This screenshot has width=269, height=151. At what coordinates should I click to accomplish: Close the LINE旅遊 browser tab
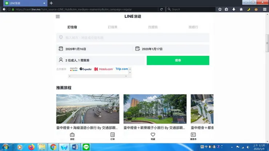tap(44, 3)
